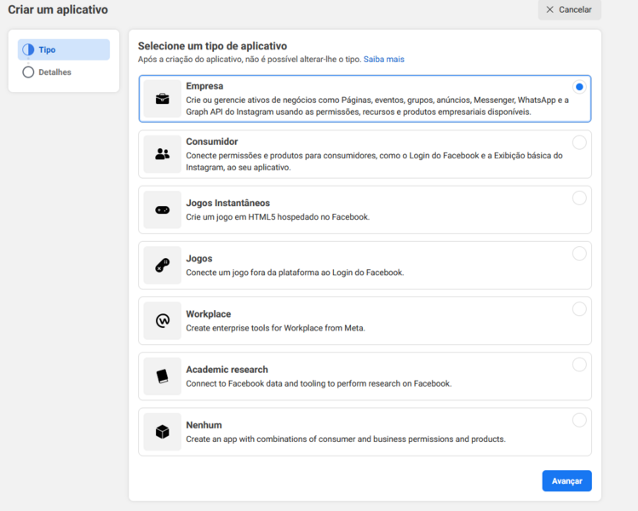Viewport: 638px width, 511px height.
Task: Click the Nenhum title text
Action: pyautogui.click(x=204, y=425)
